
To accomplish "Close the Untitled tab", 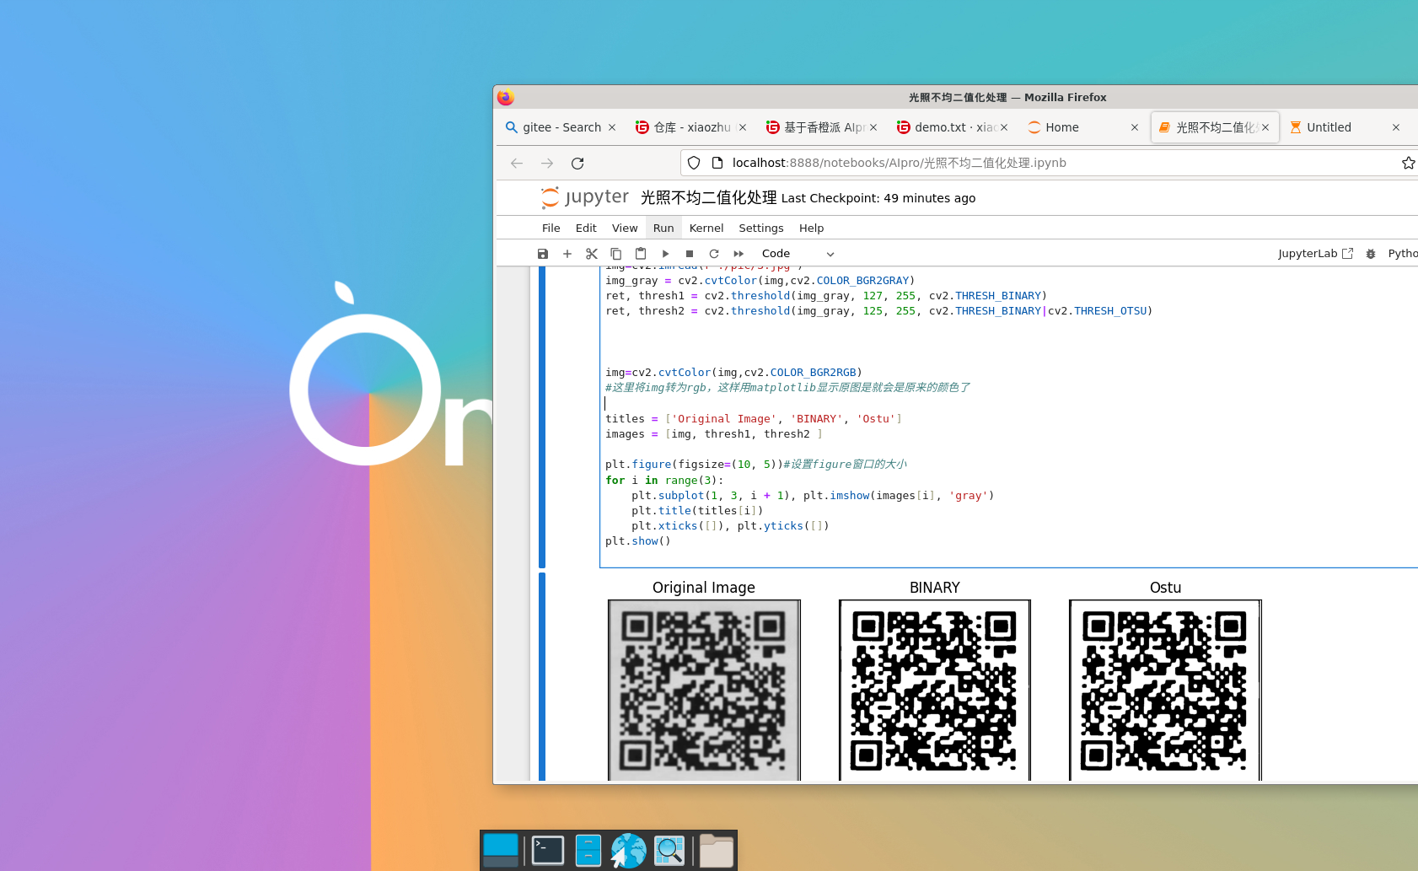I will pos(1396,127).
